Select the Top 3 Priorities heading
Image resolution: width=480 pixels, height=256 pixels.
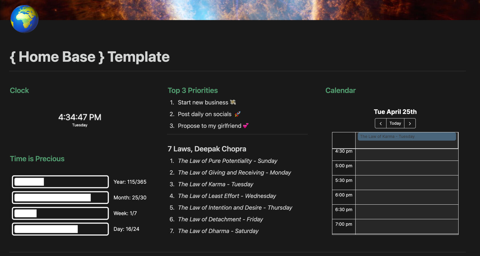pos(193,91)
